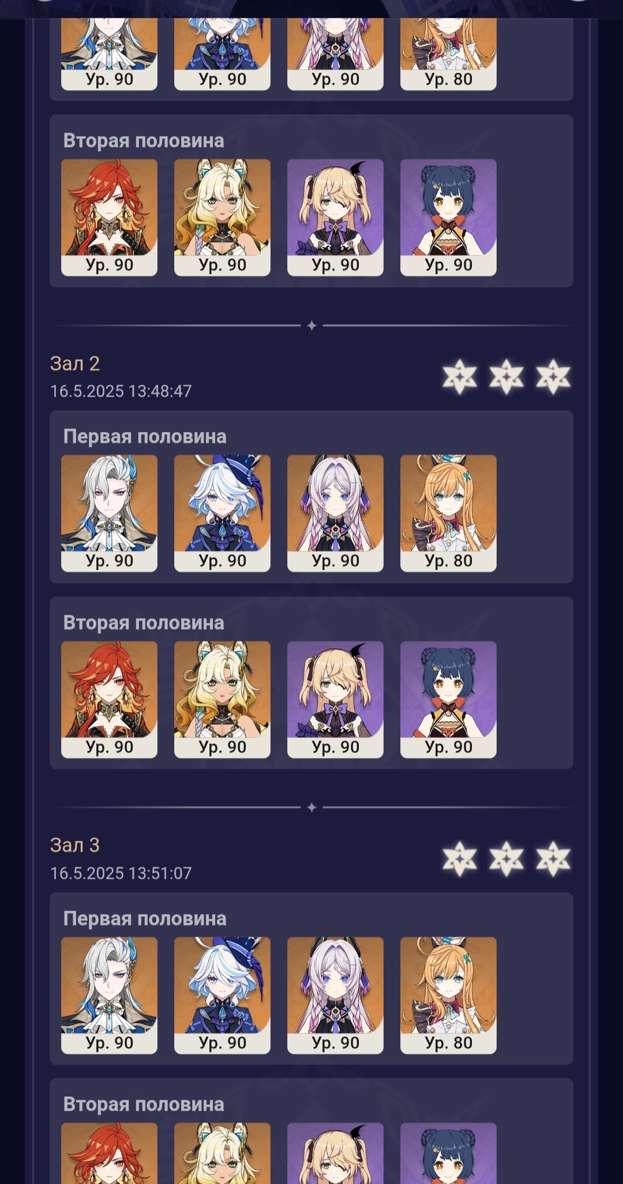Click first star icon of Зал 3
Viewport: 623px width, 1184px height.
tap(460, 859)
